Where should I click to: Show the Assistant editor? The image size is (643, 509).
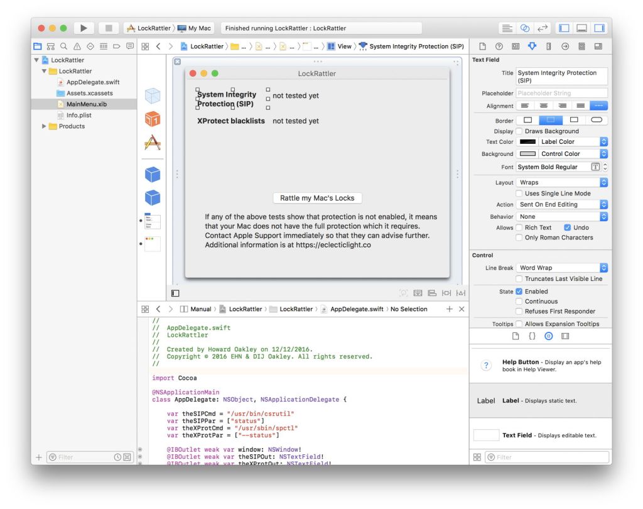(525, 28)
